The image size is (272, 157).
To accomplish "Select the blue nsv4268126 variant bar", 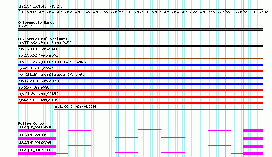I will pyautogui.click(x=141, y=78).
